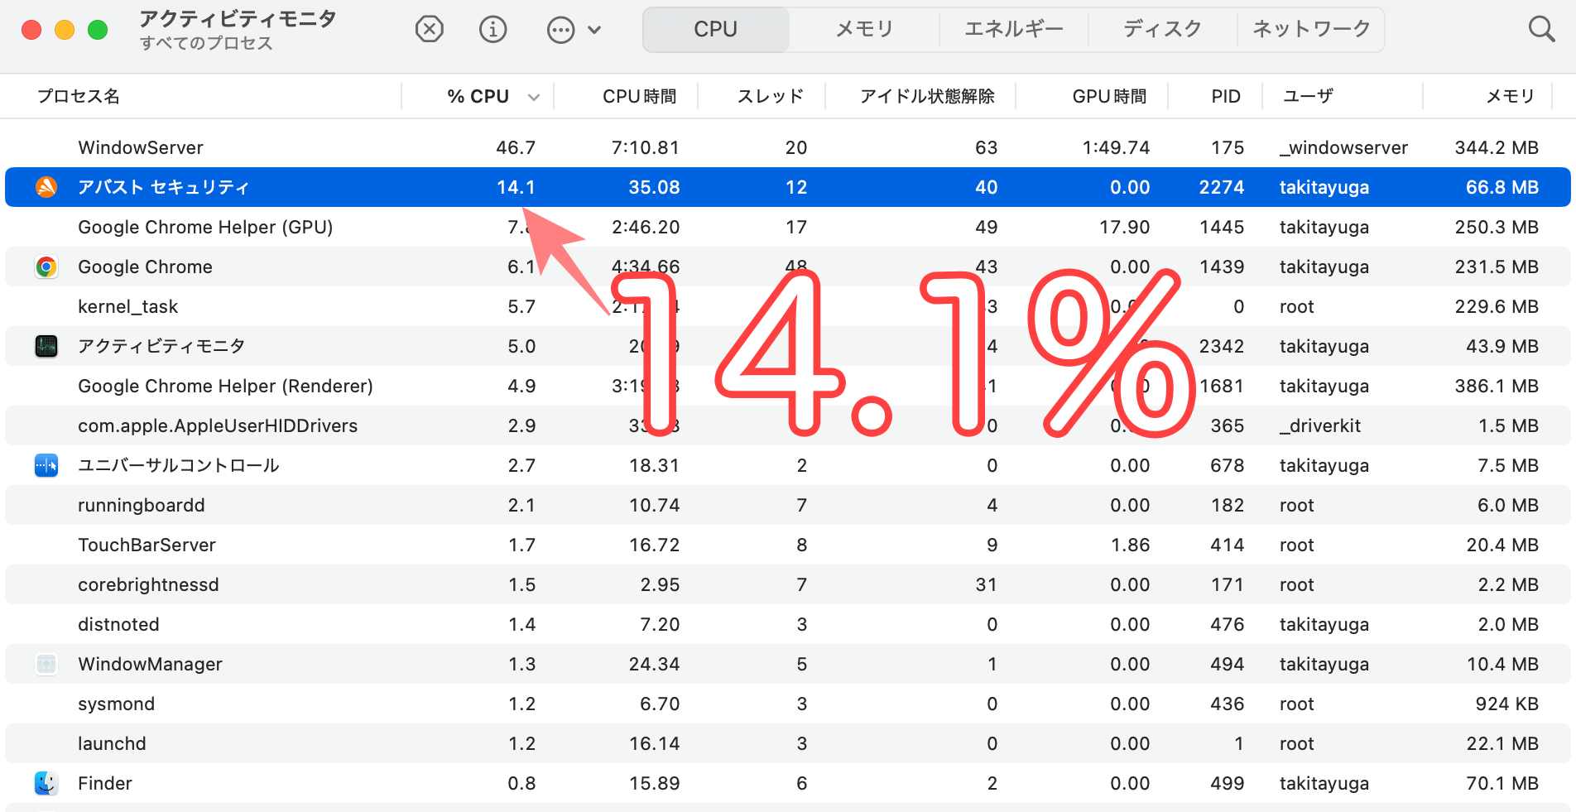Click PID 2274 in the Avast row

coord(1222,187)
